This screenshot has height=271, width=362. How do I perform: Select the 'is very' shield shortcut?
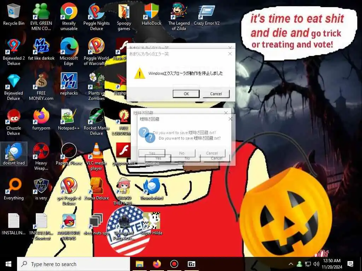click(41, 189)
